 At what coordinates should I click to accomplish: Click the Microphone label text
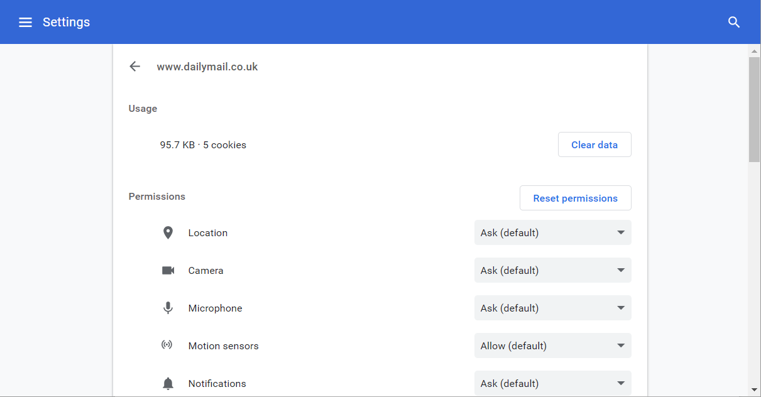[x=215, y=308]
